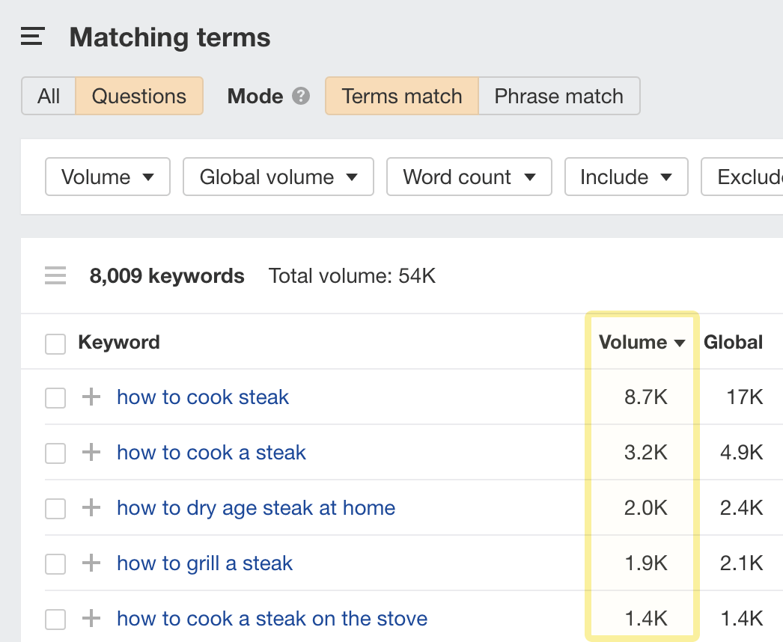Toggle the select-all Keyword header checkbox
This screenshot has height=642, width=783.
[55, 343]
